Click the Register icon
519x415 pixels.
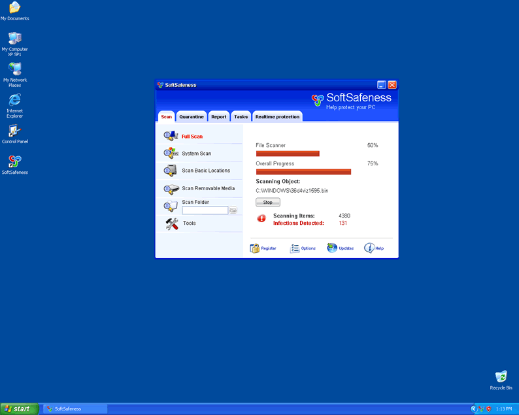[255, 248]
